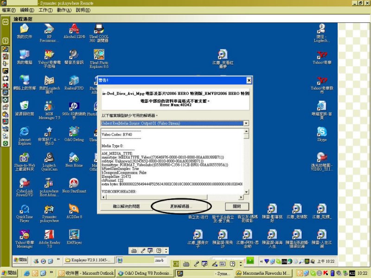Select the 我的Logitech圖片 desktop icon

(x=49, y=85)
